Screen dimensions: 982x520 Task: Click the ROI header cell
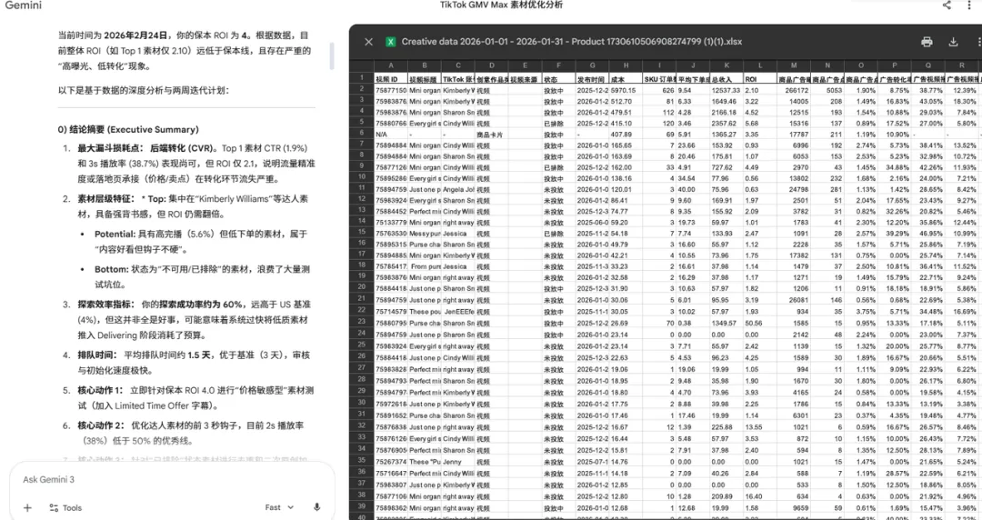click(x=759, y=80)
